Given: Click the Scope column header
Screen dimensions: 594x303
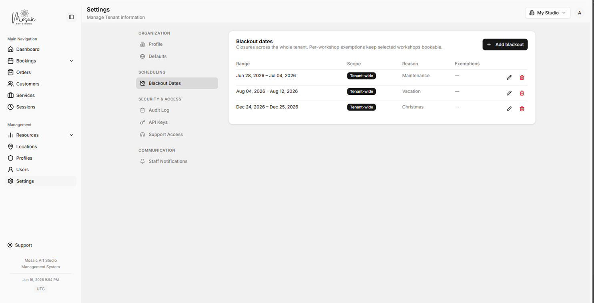Looking at the screenshot, I should [x=354, y=64].
